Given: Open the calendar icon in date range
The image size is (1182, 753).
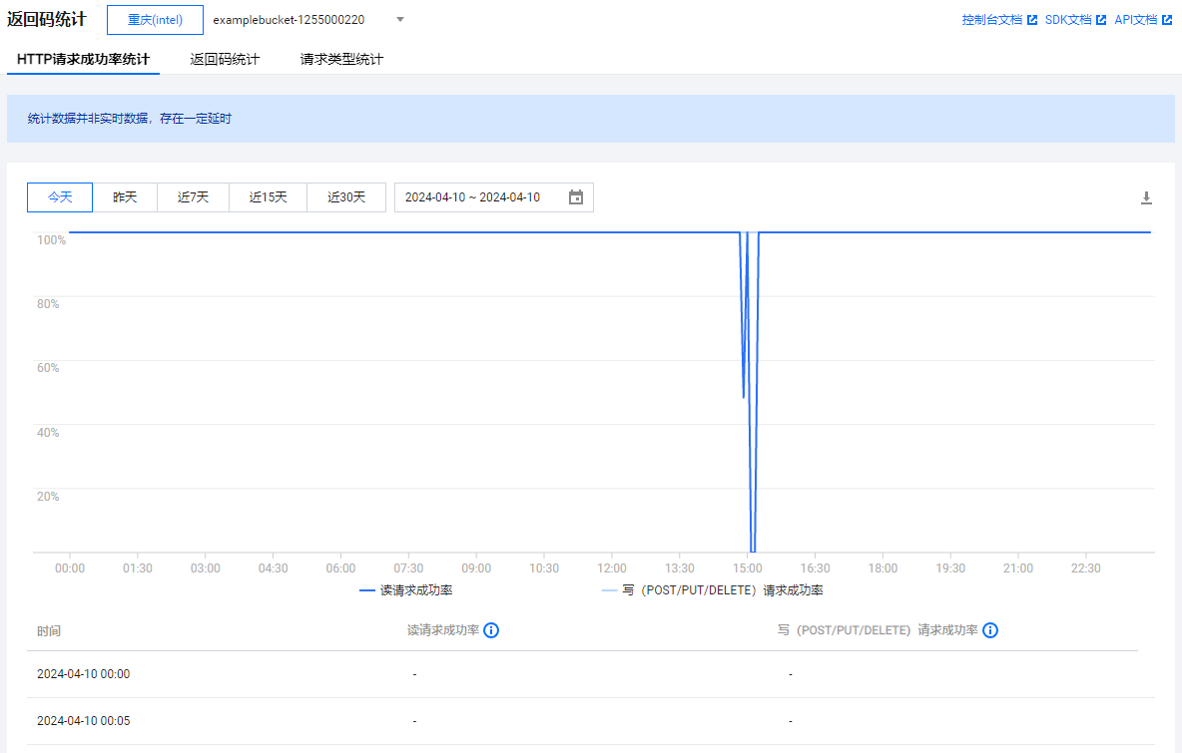Looking at the screenshot, I should click(x=576, y=197).
